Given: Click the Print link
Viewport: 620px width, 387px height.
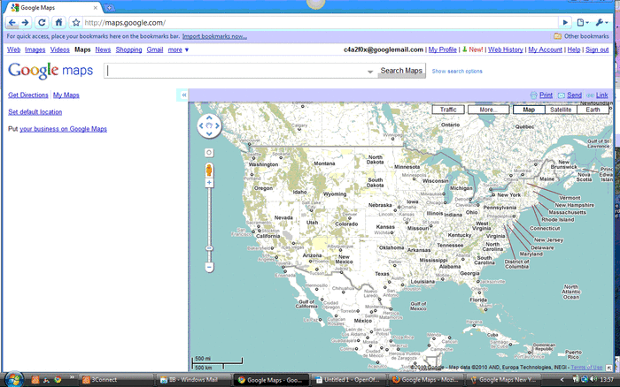Looking at the screenshot, I should tap(546, 95).
